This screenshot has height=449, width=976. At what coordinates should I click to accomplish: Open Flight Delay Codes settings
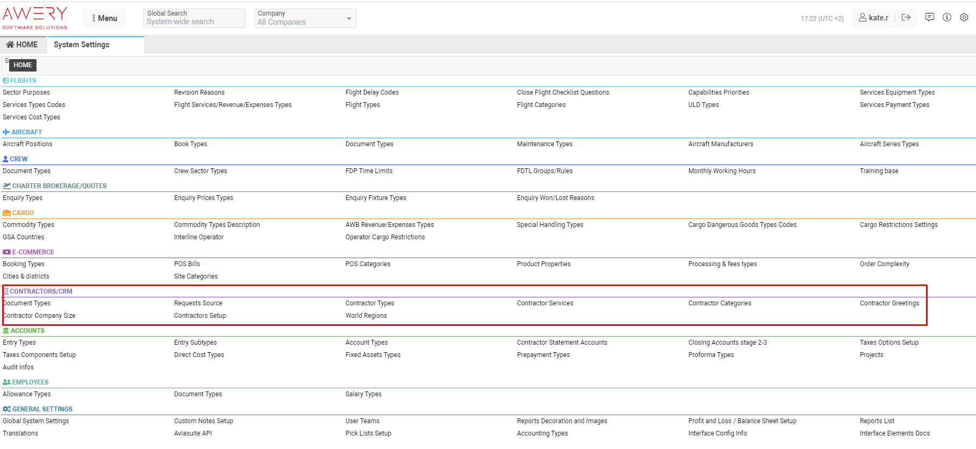(372, 92)
